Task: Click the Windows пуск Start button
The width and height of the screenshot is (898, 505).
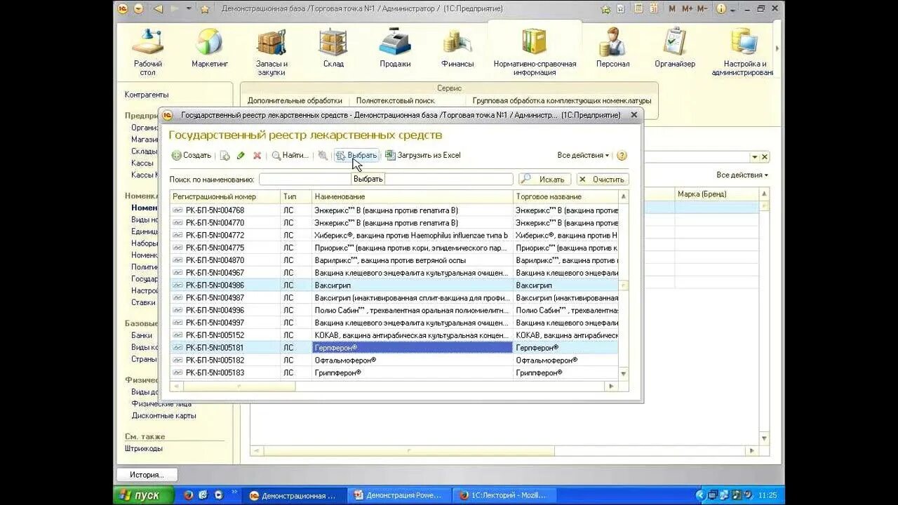Action: pyautogui.click(x=143, y=495)
